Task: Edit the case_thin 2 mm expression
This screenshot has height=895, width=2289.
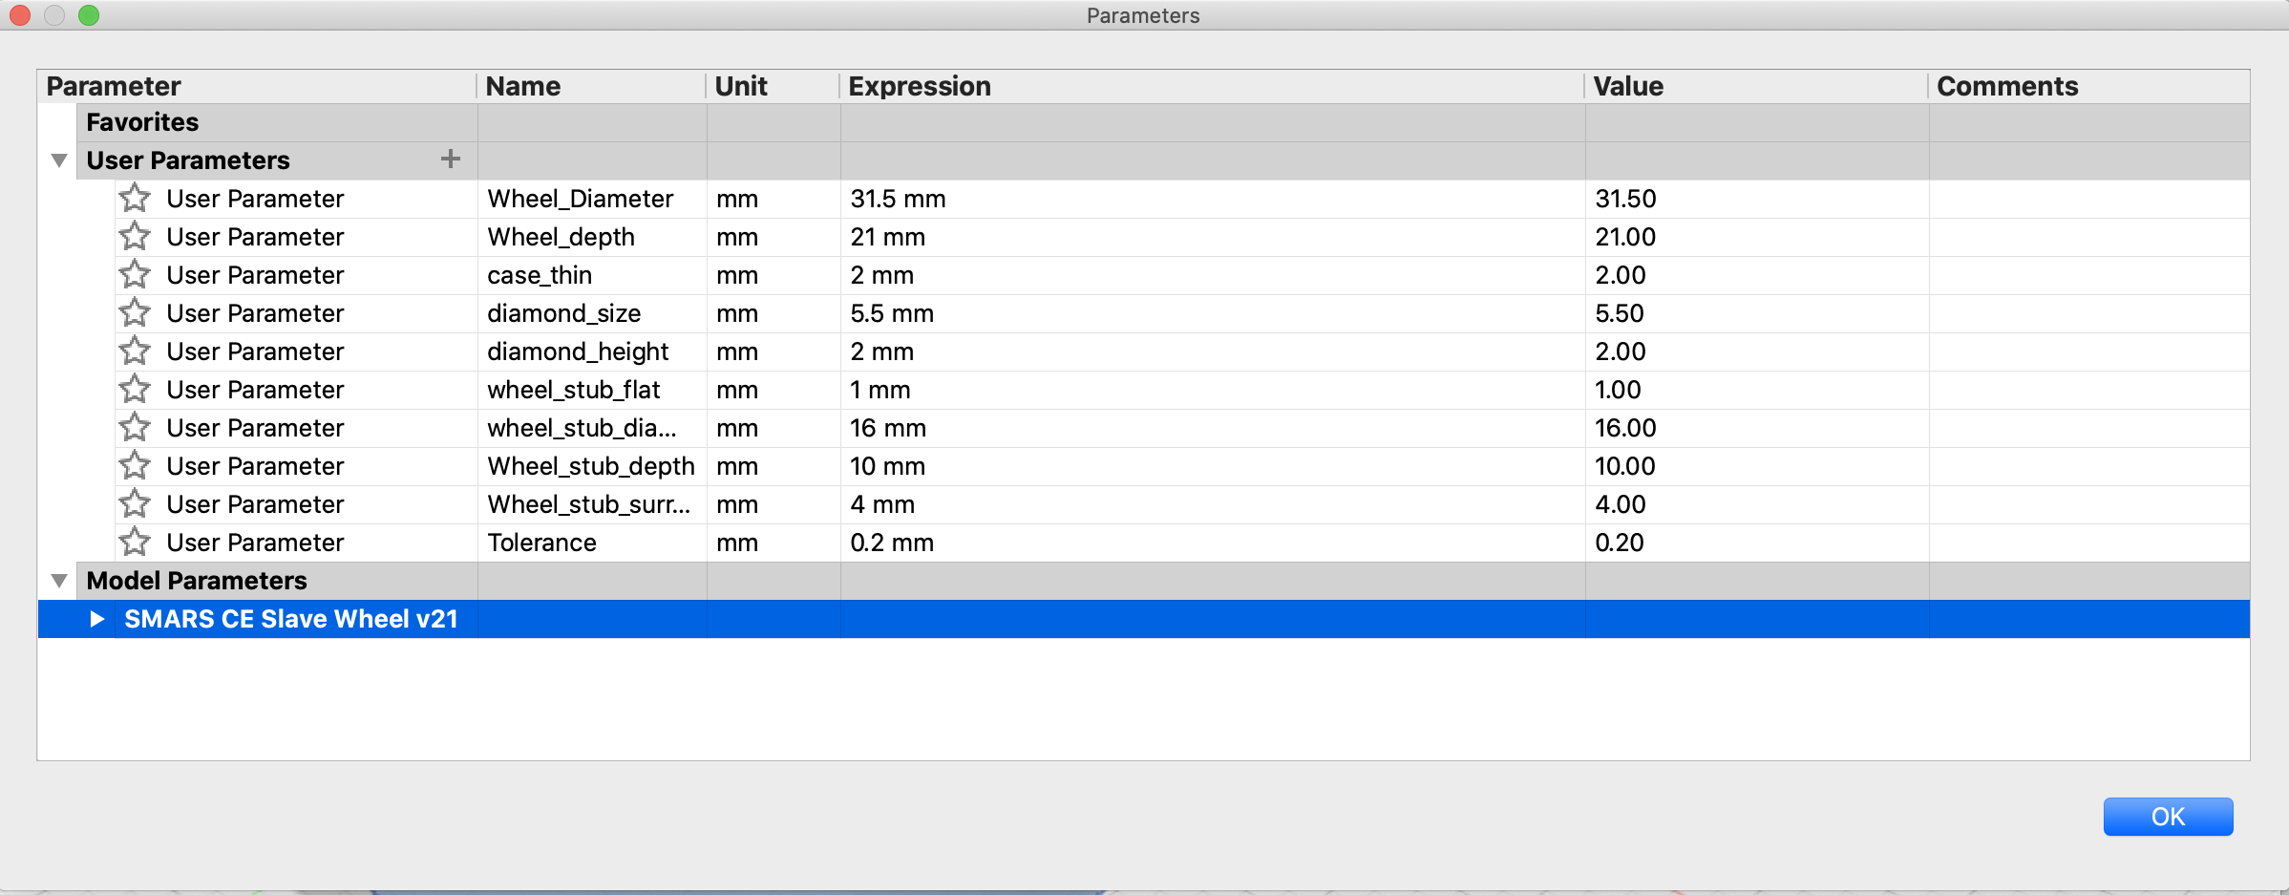Action: pos(1213,275)
